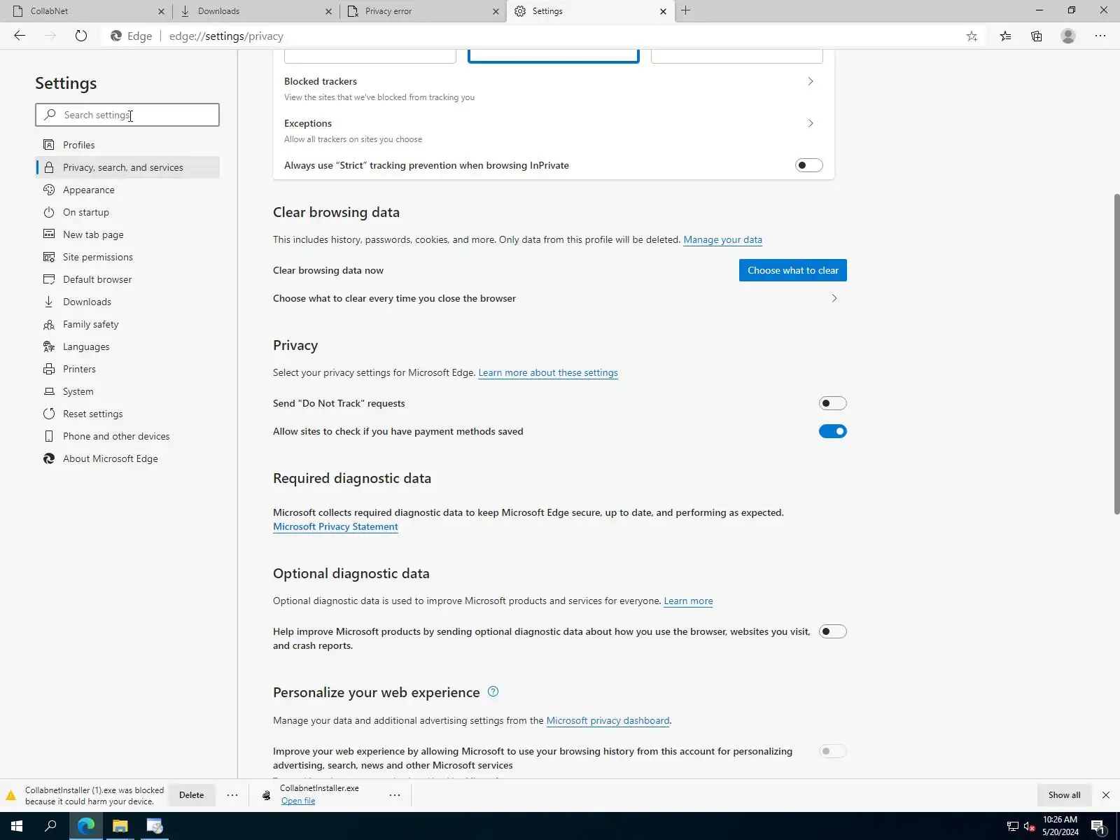The width and height of the screenshot is (1120, 840).
Task: Click the About Microsoft Edge logo icon
Action: pos(49,458)
